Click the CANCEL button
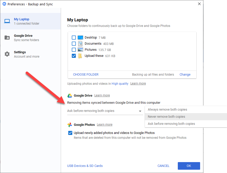The height and width of the screenshot is (173, 227). 163,166
